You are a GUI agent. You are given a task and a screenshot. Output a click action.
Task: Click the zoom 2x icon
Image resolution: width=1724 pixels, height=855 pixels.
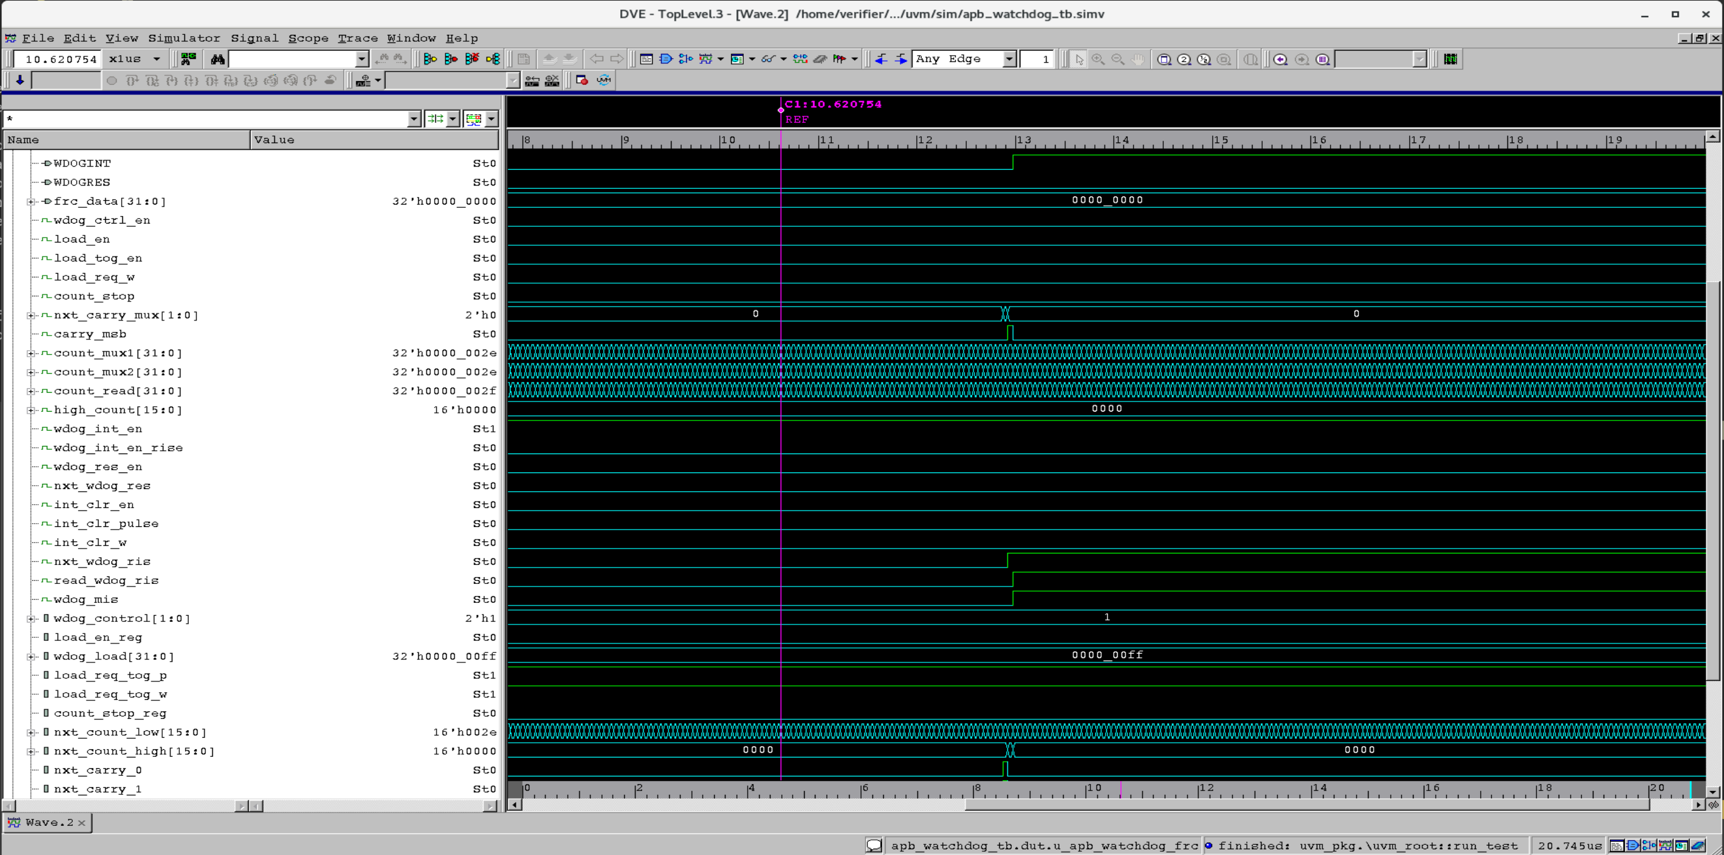click(1184, 60)
